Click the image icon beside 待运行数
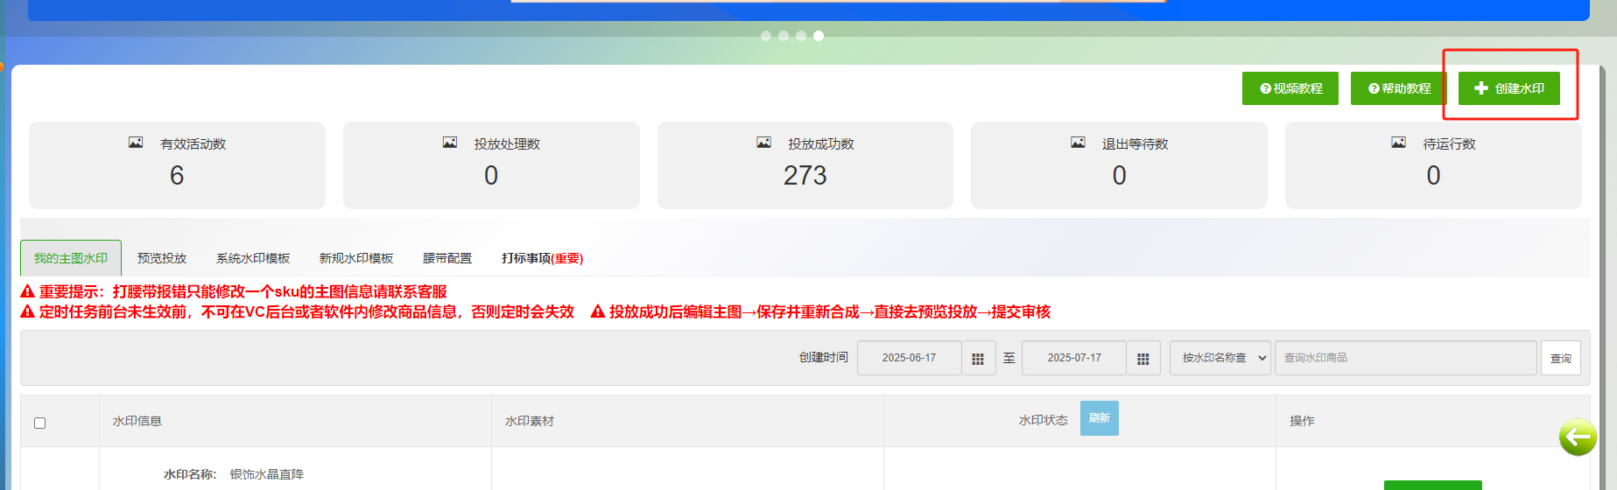The height and width of the screenshot is (490, 1617). coord(1398,143)
